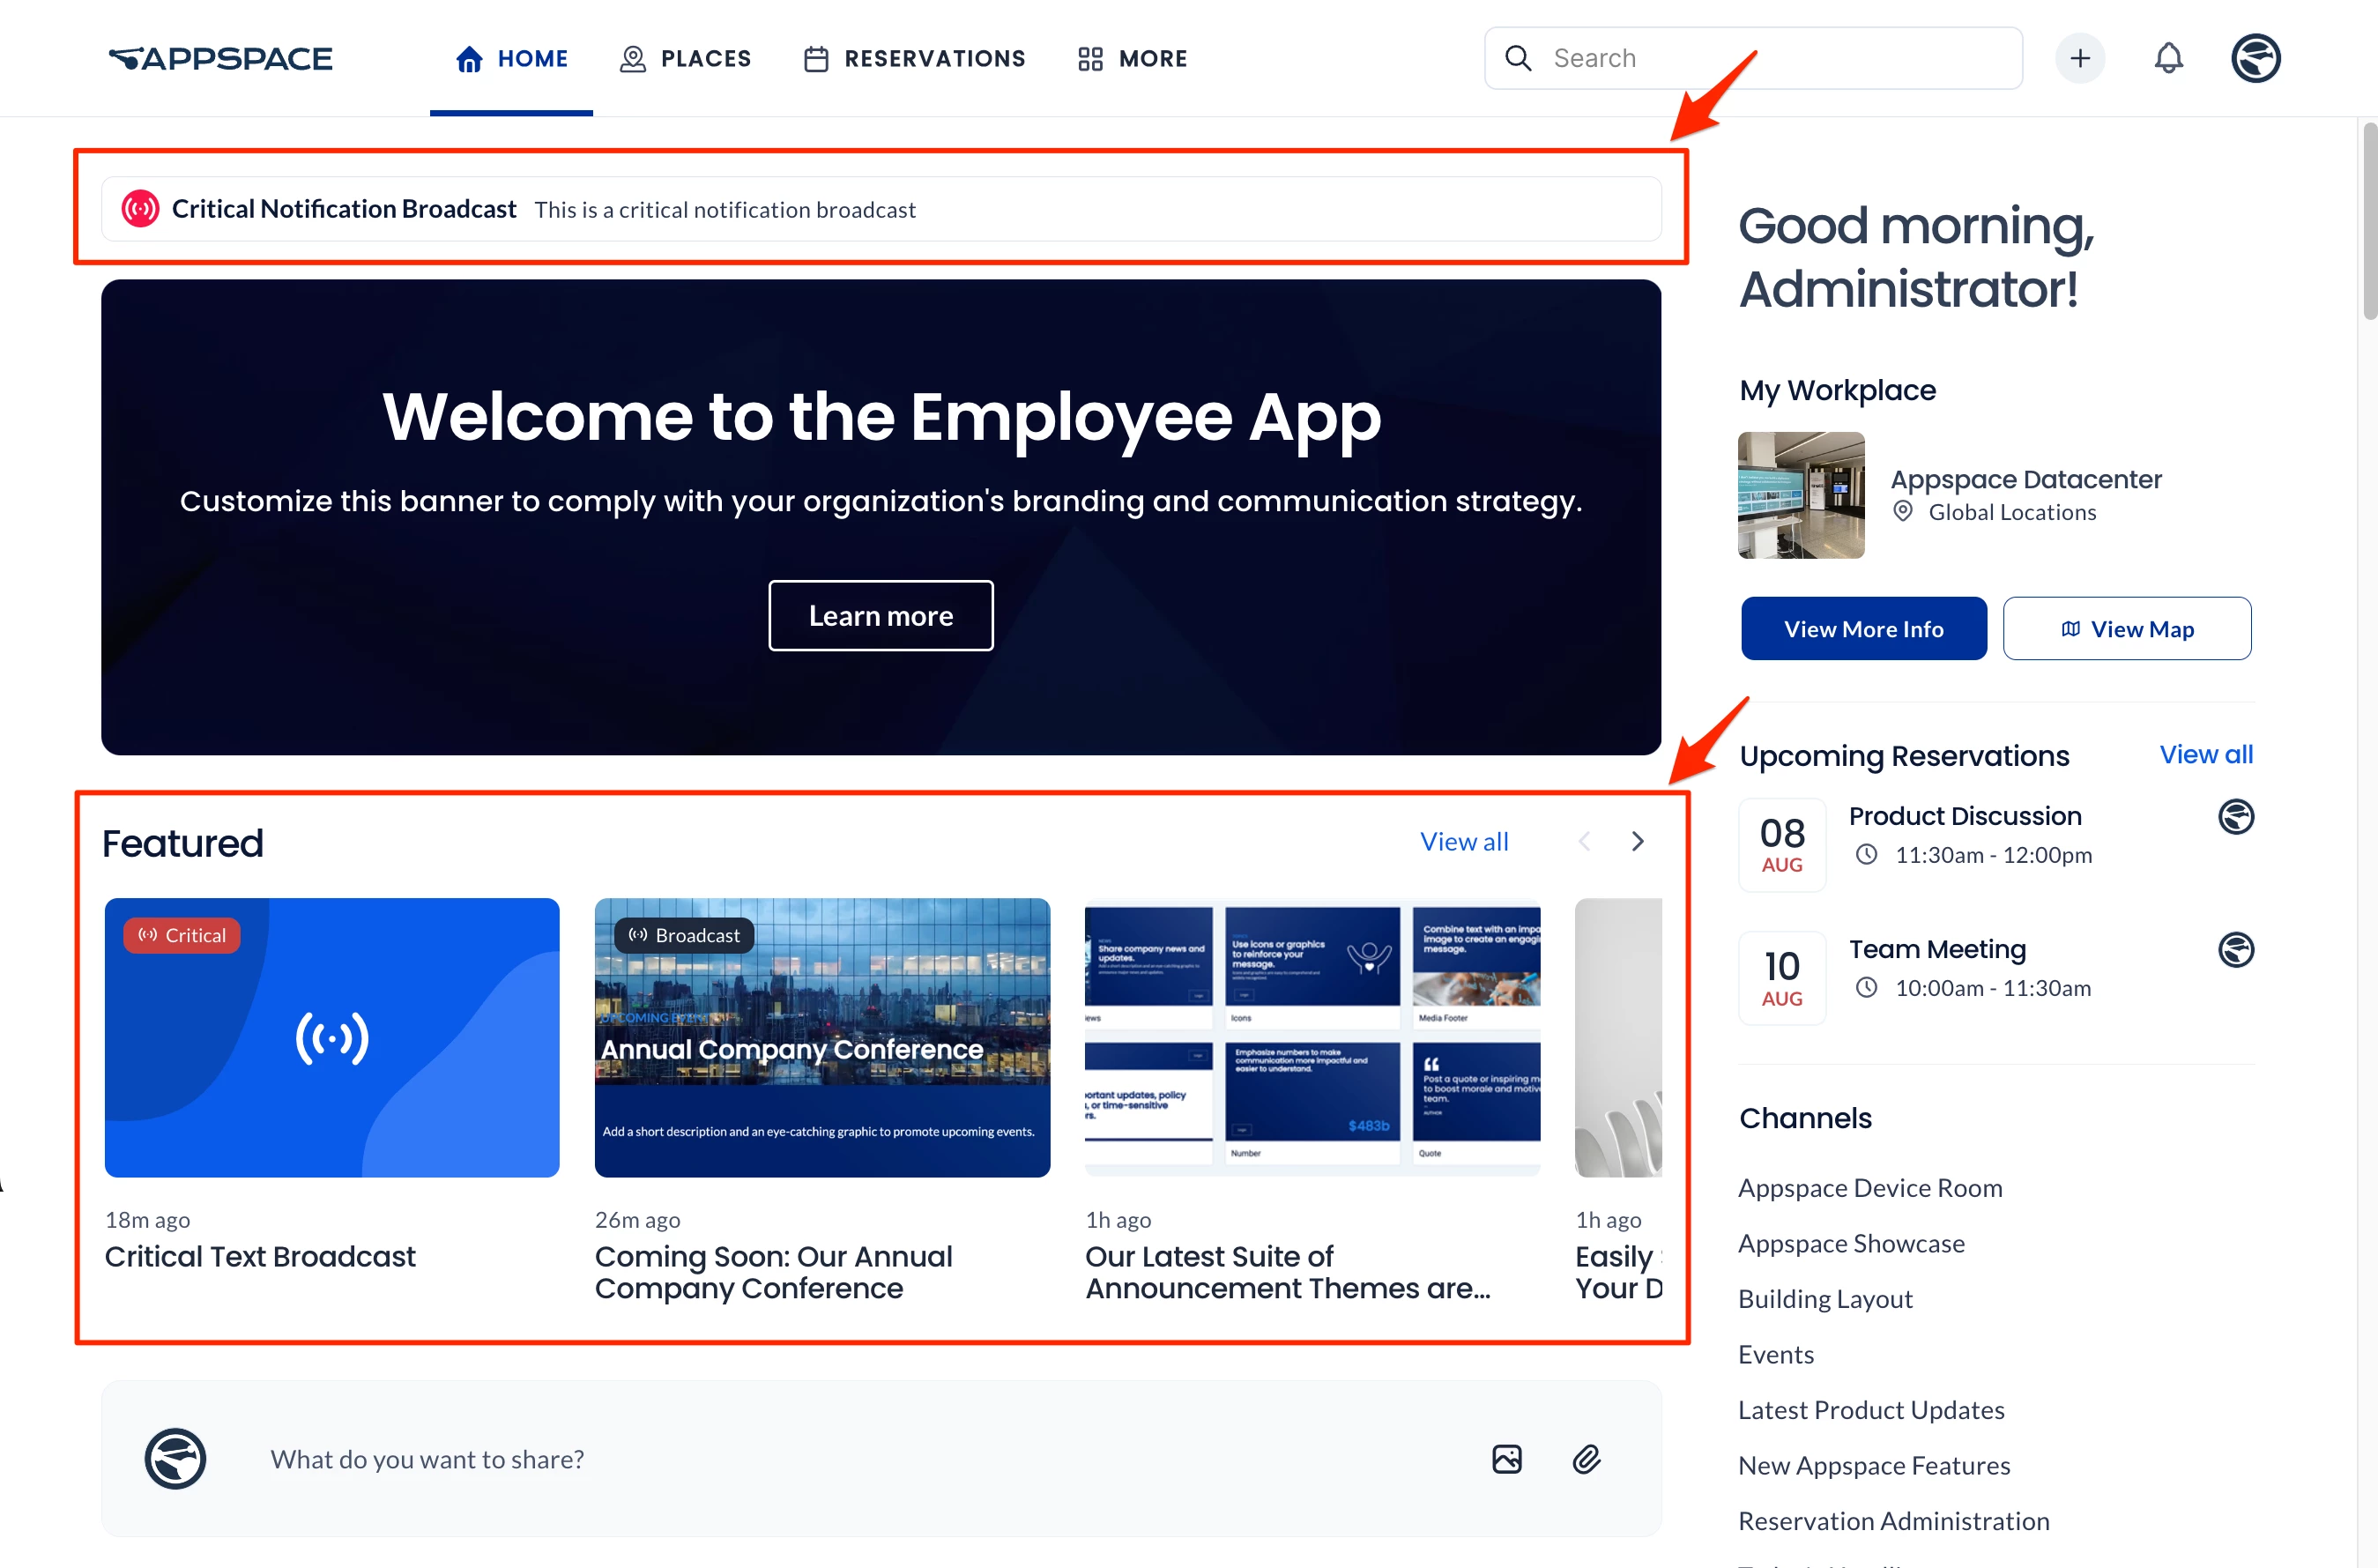
Task: Click the image upload icon in share box
Action: pyautogui.click(x=1506, y=1459)
